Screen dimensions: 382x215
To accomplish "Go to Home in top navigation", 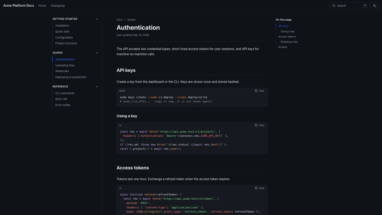I will coord(42,6).
